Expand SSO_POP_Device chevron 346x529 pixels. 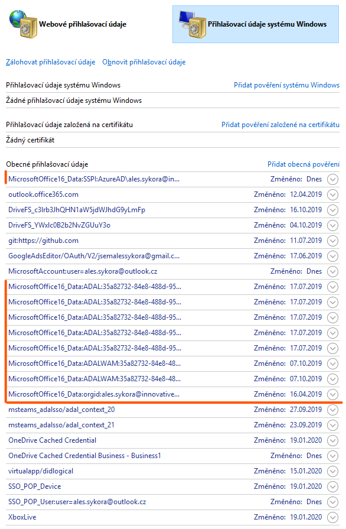click(x=332, y=487)
